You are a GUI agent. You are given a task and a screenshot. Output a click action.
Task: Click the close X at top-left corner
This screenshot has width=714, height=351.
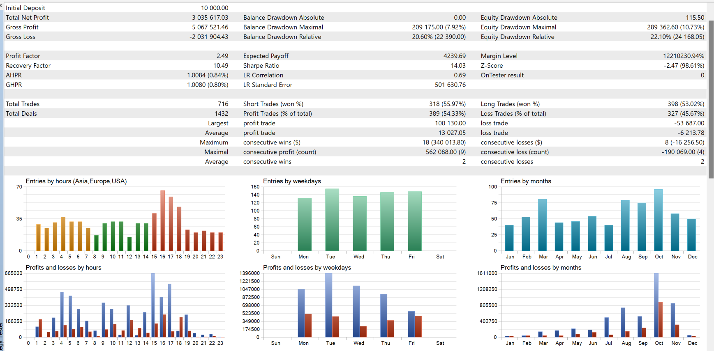click(x=1, y=5)
